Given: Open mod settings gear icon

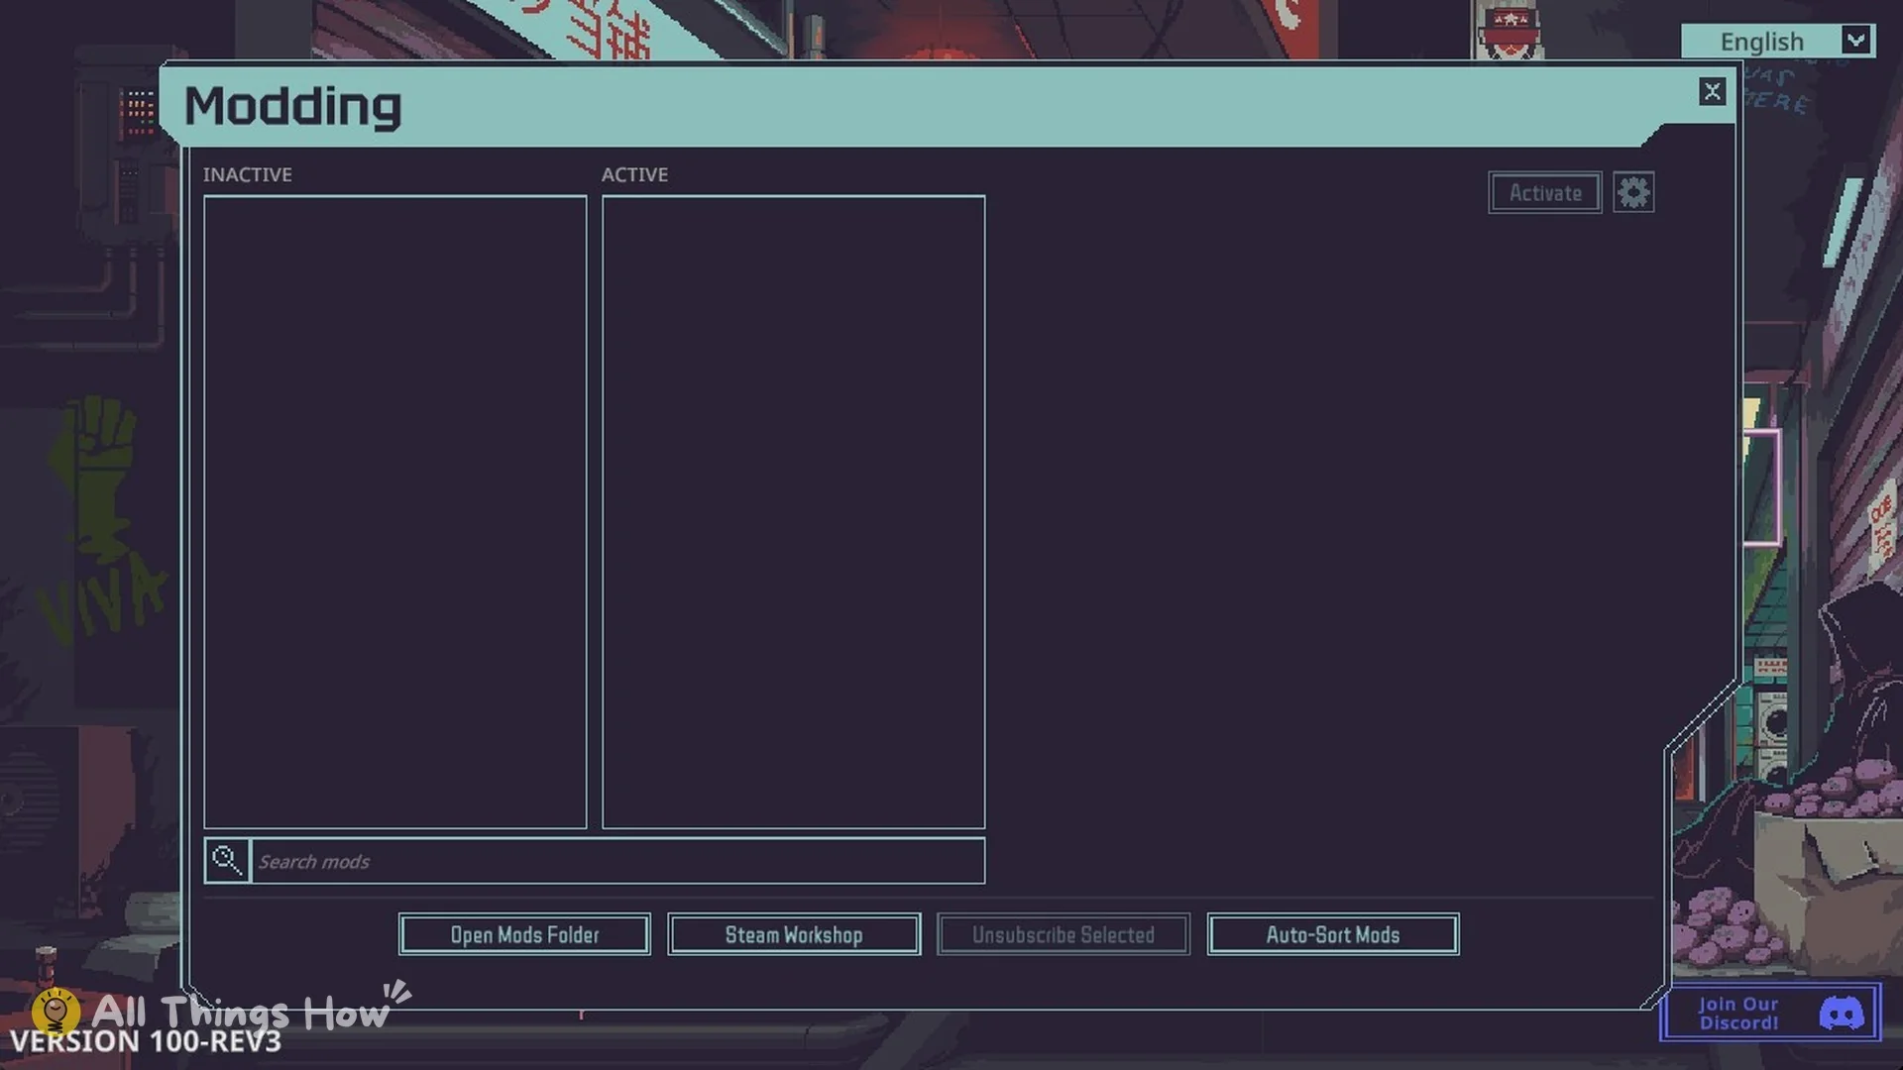Looking at the screenshot, I should pos(1633,192).
